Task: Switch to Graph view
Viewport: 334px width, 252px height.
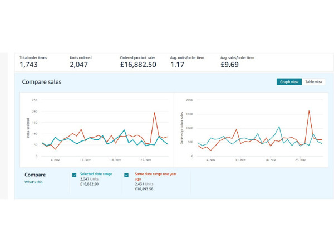Action: (288, 82)
